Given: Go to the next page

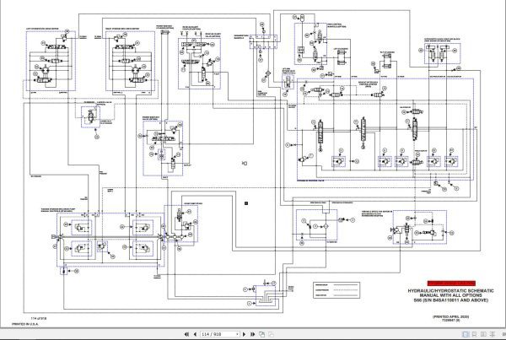Looking at the screenshot, I should click(245, 334).
